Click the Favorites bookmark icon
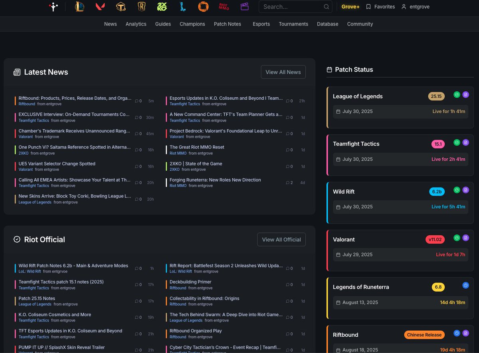479x353 pixels. tap(368, 7)
